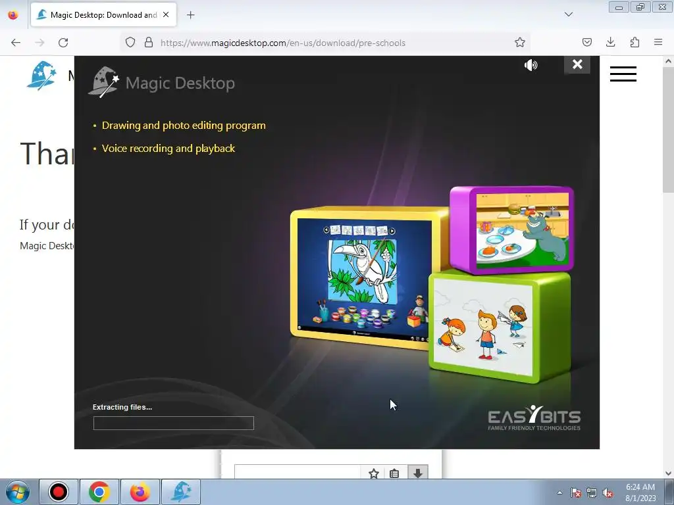Reload the current Firefox page
Image resolution: width=674 pixels, height=505 pixels.
63,43
